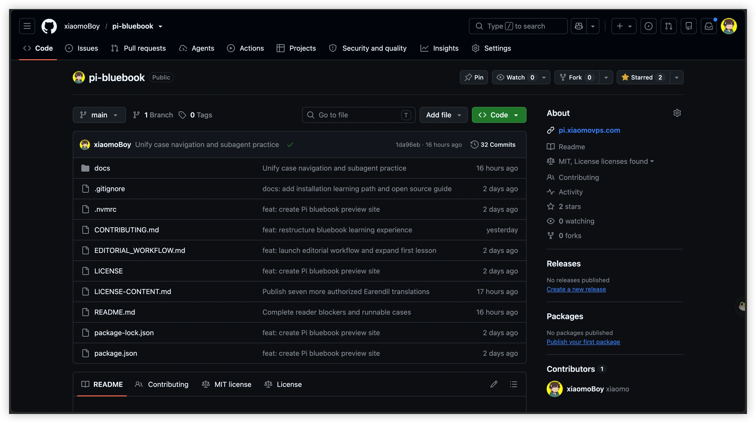Open the 2 stars link in About
The height and width of the screenshot is (423, 756).
click(570, 206)
